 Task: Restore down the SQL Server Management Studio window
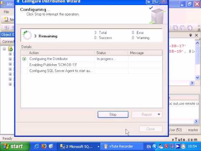click(189, 4)
